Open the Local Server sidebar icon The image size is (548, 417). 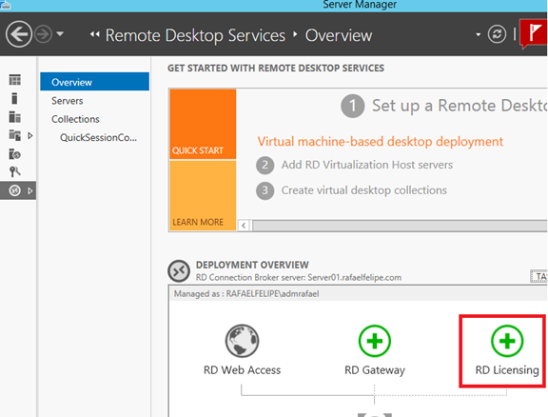coord(14,98)
